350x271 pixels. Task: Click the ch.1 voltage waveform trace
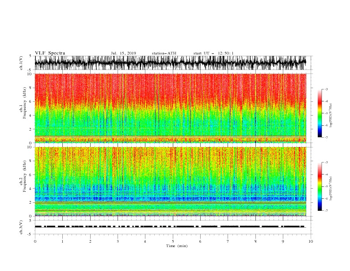point(171,63)
